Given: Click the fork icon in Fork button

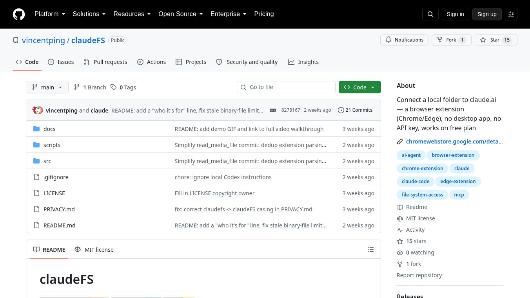Looking at the screenshot, I should tap(440, 40).
